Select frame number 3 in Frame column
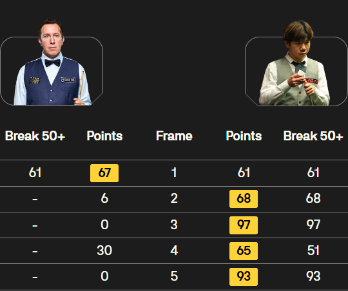The width and height of the screenshot is (348, 291). (174, 225)
